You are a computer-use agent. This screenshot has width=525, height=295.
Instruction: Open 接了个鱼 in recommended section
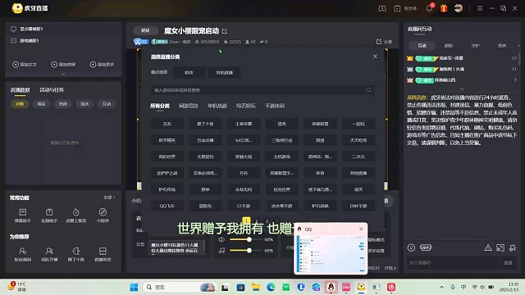pyautogui.click(x=76, y=254)
